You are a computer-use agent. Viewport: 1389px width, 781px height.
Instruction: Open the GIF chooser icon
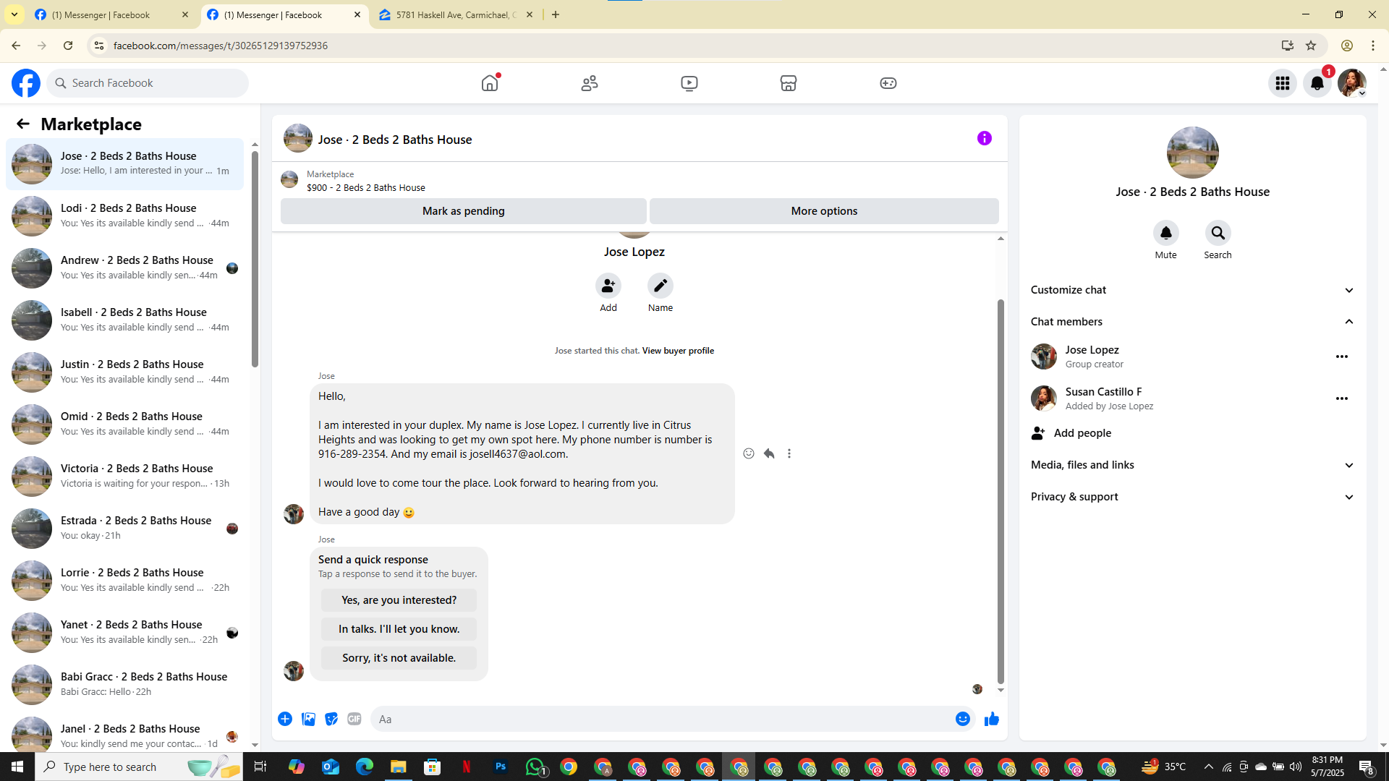(x=354, y=719)
